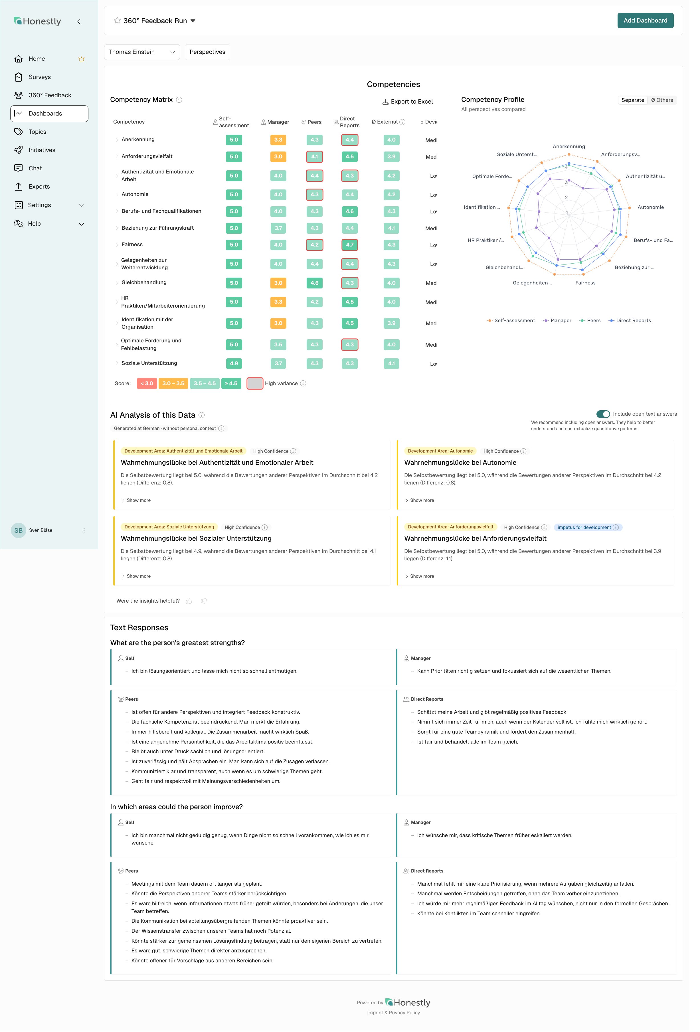Click the High variance info icon

coord(303,384)
